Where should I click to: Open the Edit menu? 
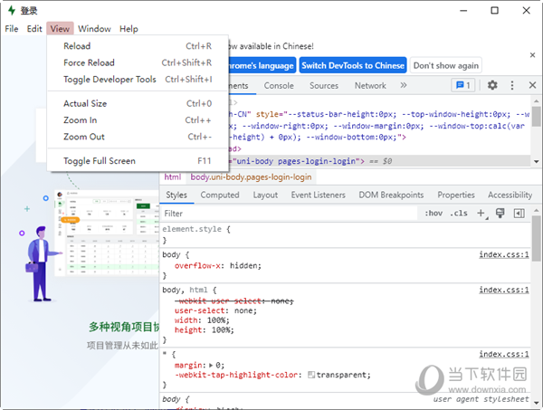click(x=34, y=29)
